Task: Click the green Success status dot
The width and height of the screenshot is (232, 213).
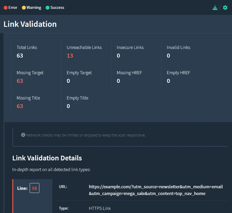Action: click(x=47, y=8)
